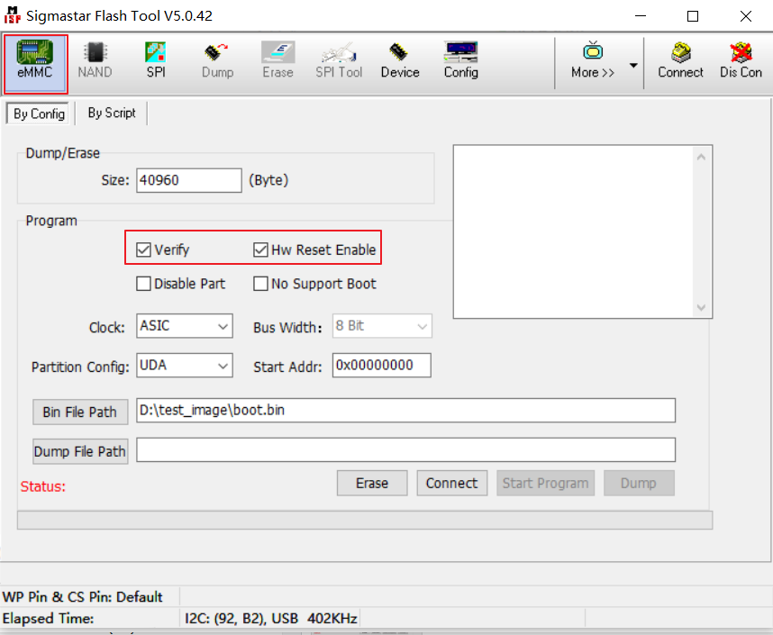
Task: Click the Dis Con toolbar icon
Action: [741, 60]
